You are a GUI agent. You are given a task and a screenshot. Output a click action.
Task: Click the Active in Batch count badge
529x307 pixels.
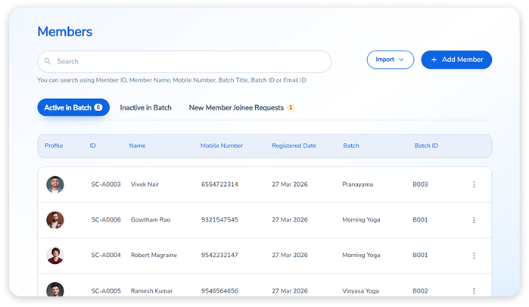[98, 107]
